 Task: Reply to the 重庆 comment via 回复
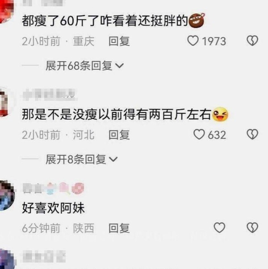coord(119,41)
